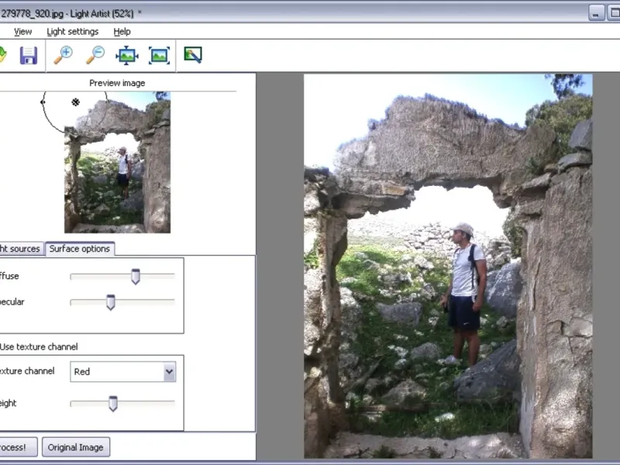620x465 pixels.
Task: Open the Texture channel dropdown arrow
Action: 169,372
